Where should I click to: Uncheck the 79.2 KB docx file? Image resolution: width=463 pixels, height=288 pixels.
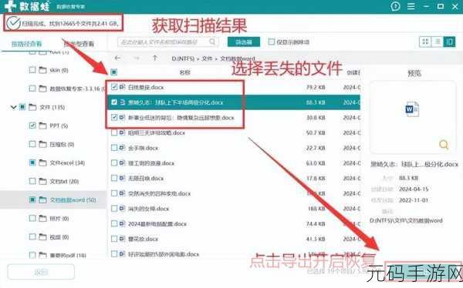pyautogui.click(x=114, y=87)
